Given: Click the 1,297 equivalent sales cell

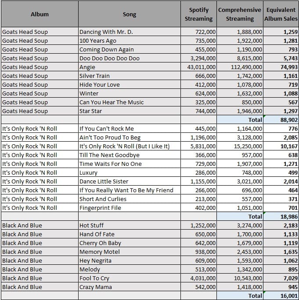Looking at the screenshot, I should (281, 111).
